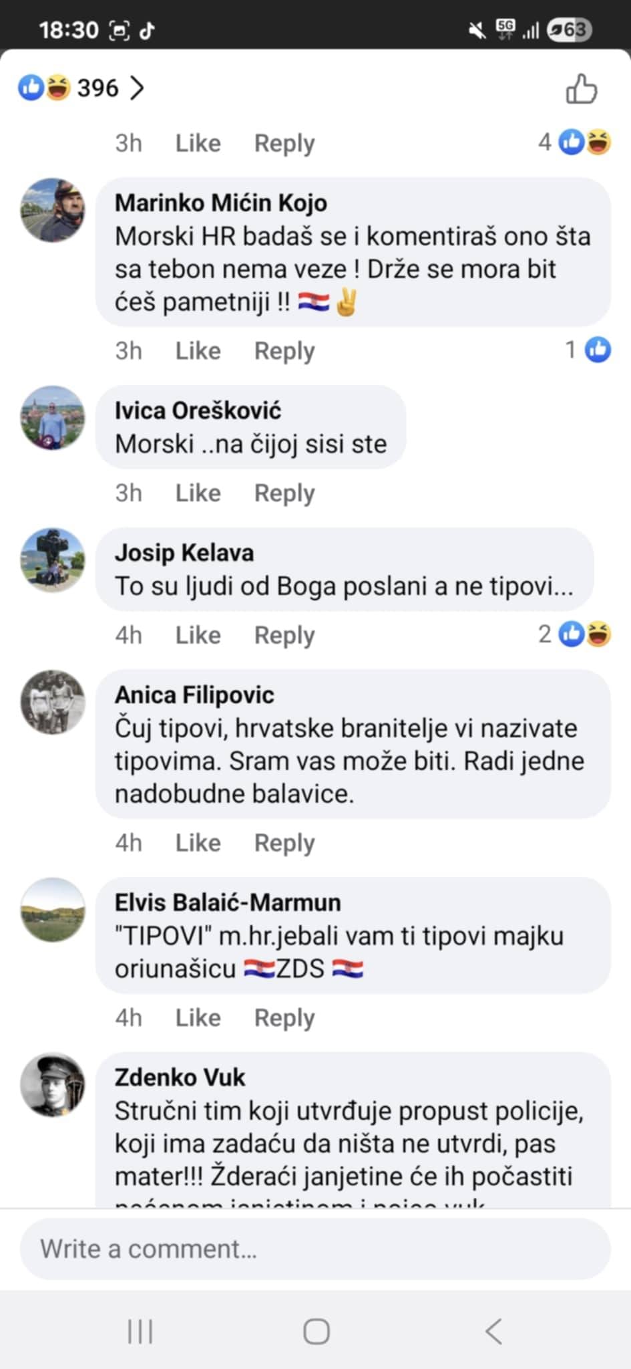Focus the Write a comment field

[315, 1249]
